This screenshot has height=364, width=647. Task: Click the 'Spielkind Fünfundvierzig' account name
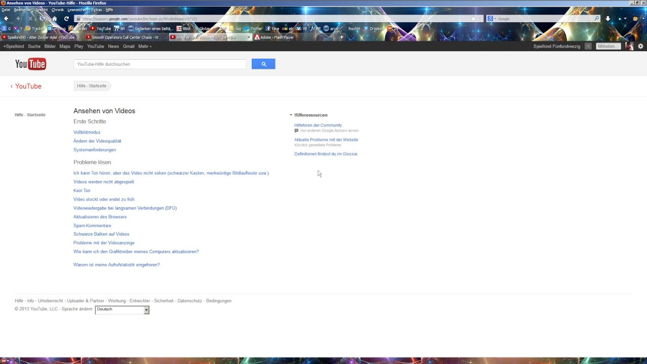click(x=557, y=46)
